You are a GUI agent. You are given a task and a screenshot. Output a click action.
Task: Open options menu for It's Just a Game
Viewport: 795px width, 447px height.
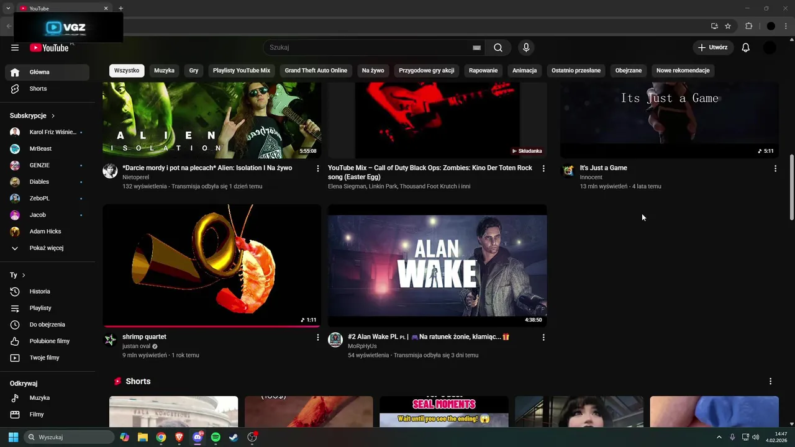775,168
